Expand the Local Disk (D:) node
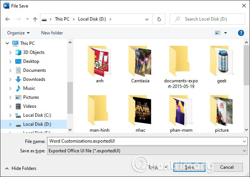 10,124
